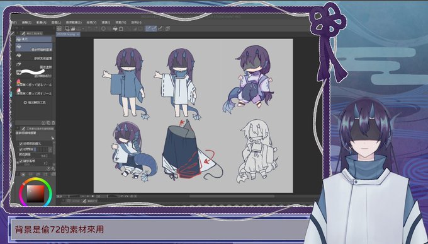Pick a shade in the red color square
428x244 pixels.
(35, 194)
